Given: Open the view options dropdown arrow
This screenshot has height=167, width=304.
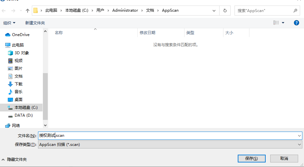Looking at the screenshot, I should tap(283, 23).
